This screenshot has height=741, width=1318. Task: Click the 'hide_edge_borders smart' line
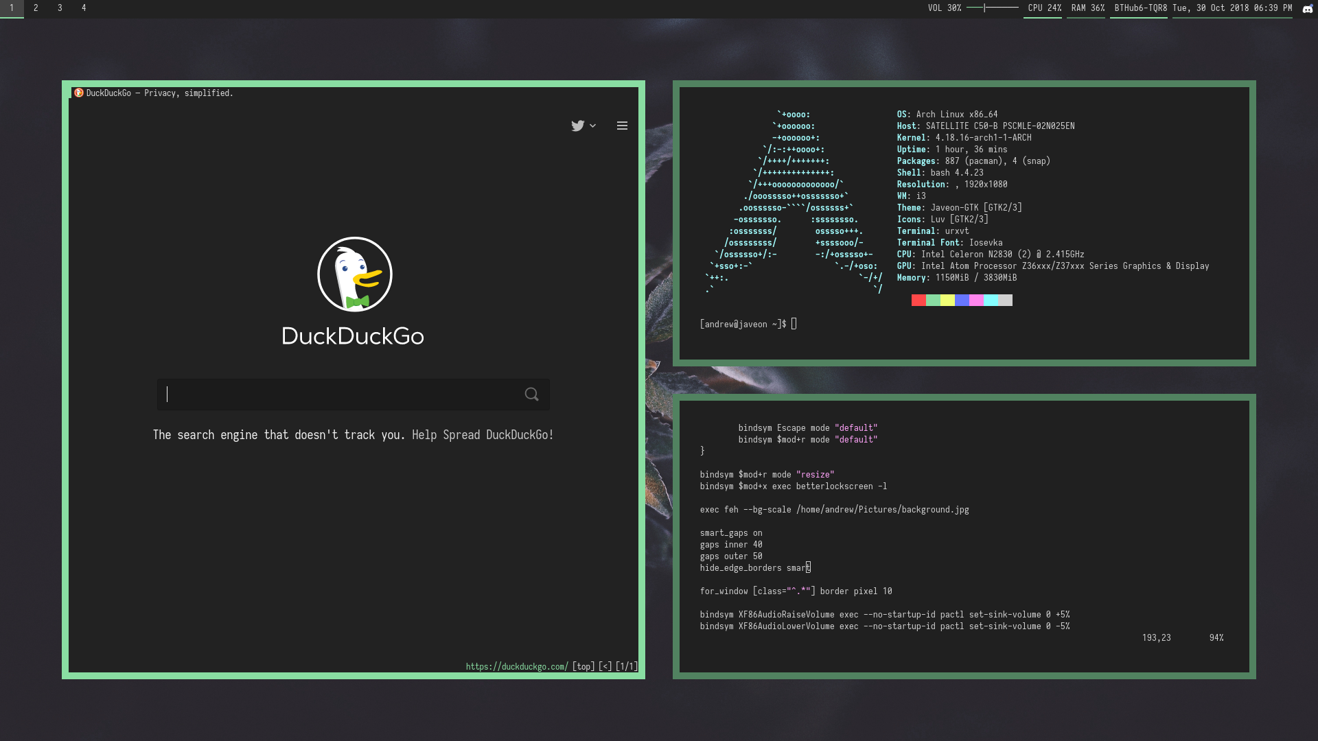[755, 568]
